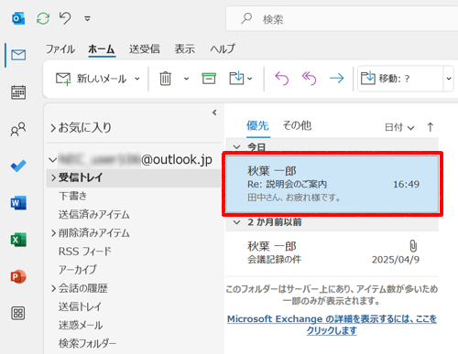Image resolution: width=458 pixels, height=354 pixels.
Task: Undo the last action with the undo arrow
Action: click(x=65, y=18)
